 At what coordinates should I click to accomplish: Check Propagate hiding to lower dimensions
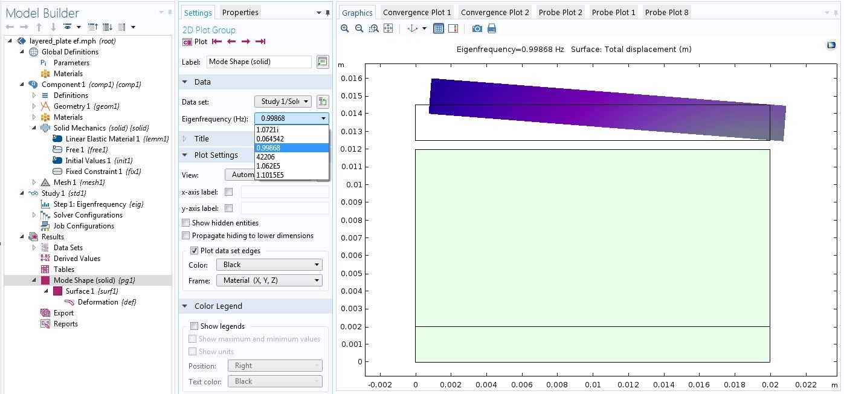pyautogui.click(x=186, y=236)
